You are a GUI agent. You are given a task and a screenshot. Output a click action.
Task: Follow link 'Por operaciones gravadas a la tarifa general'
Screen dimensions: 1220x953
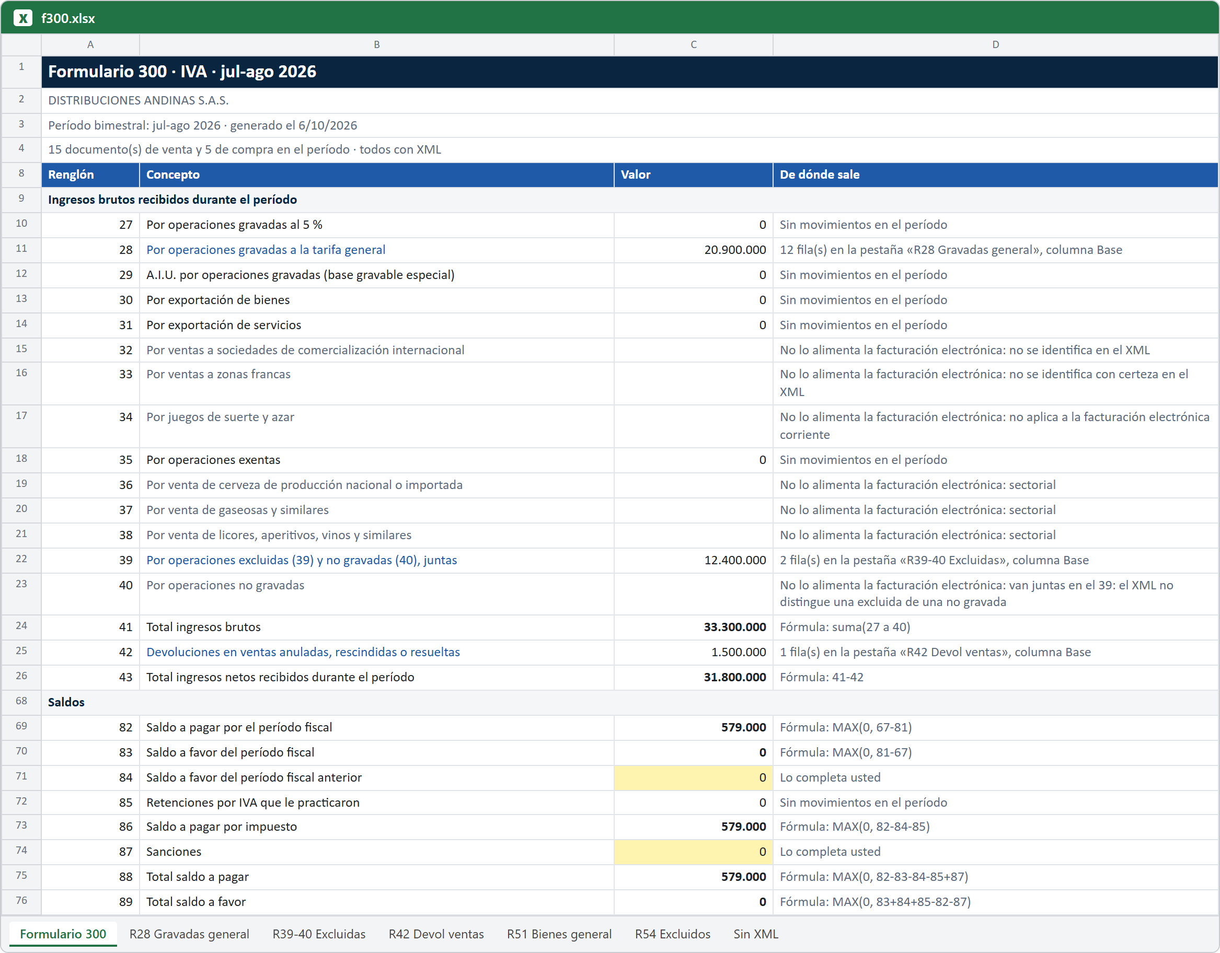pyautogui.click(x=266, y=250)
